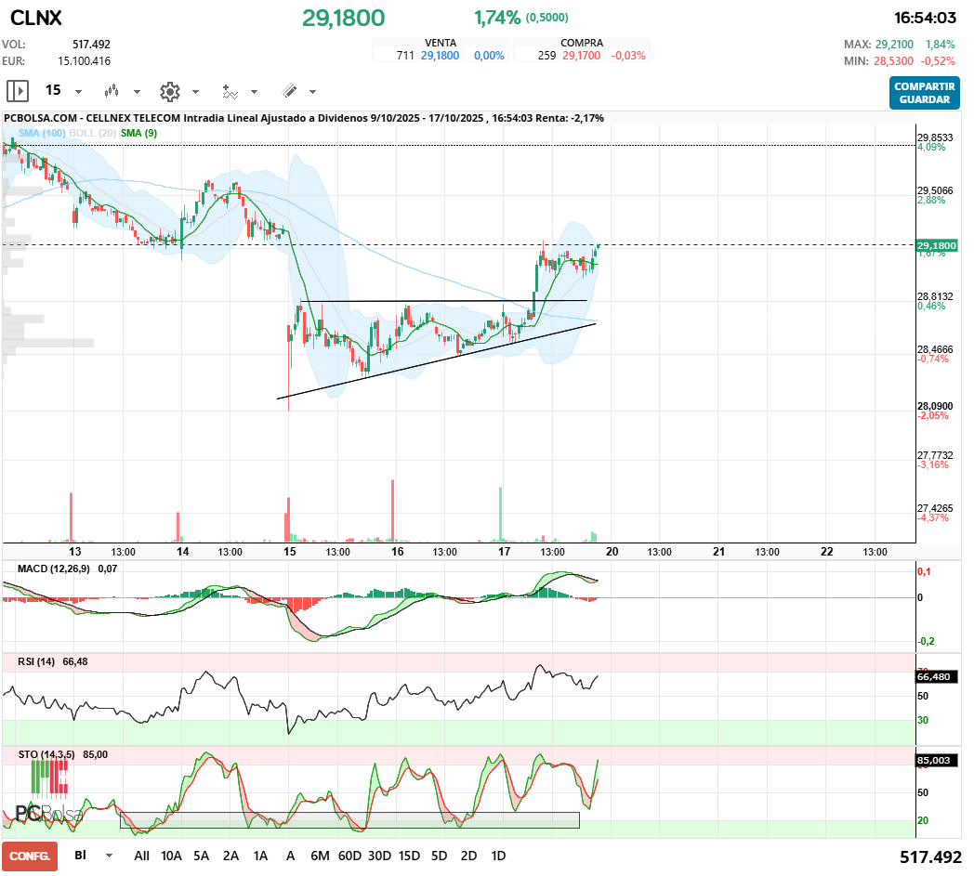
Task: Click the add indicator/study icon
Action: (230, 91)
